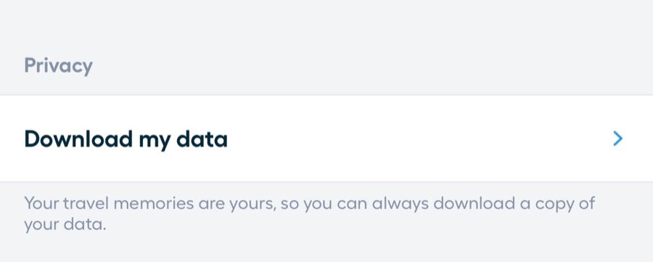Image resolution: width=653 pixels, height=262 pixels.
Task: Click 'your data.' at the description's end
Action: tap(65, 225)
